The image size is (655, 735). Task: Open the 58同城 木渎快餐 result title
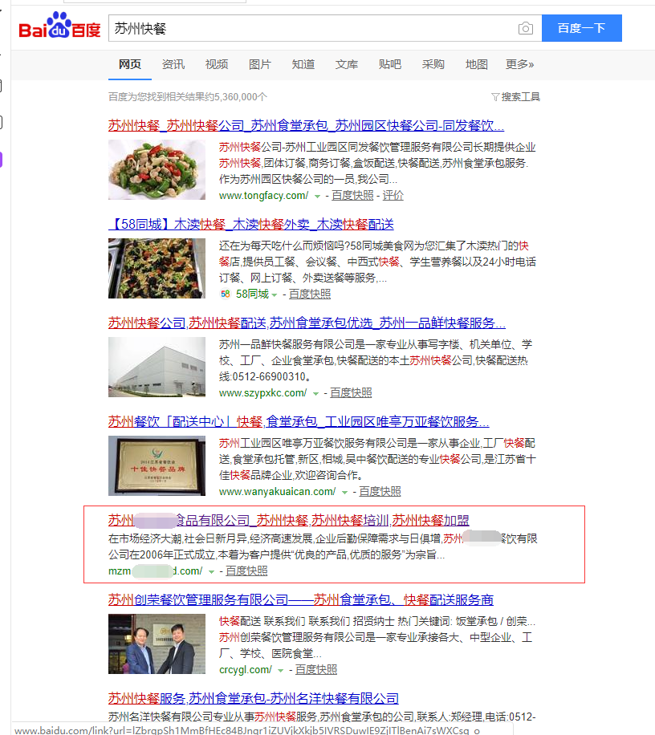click(250, 224)
